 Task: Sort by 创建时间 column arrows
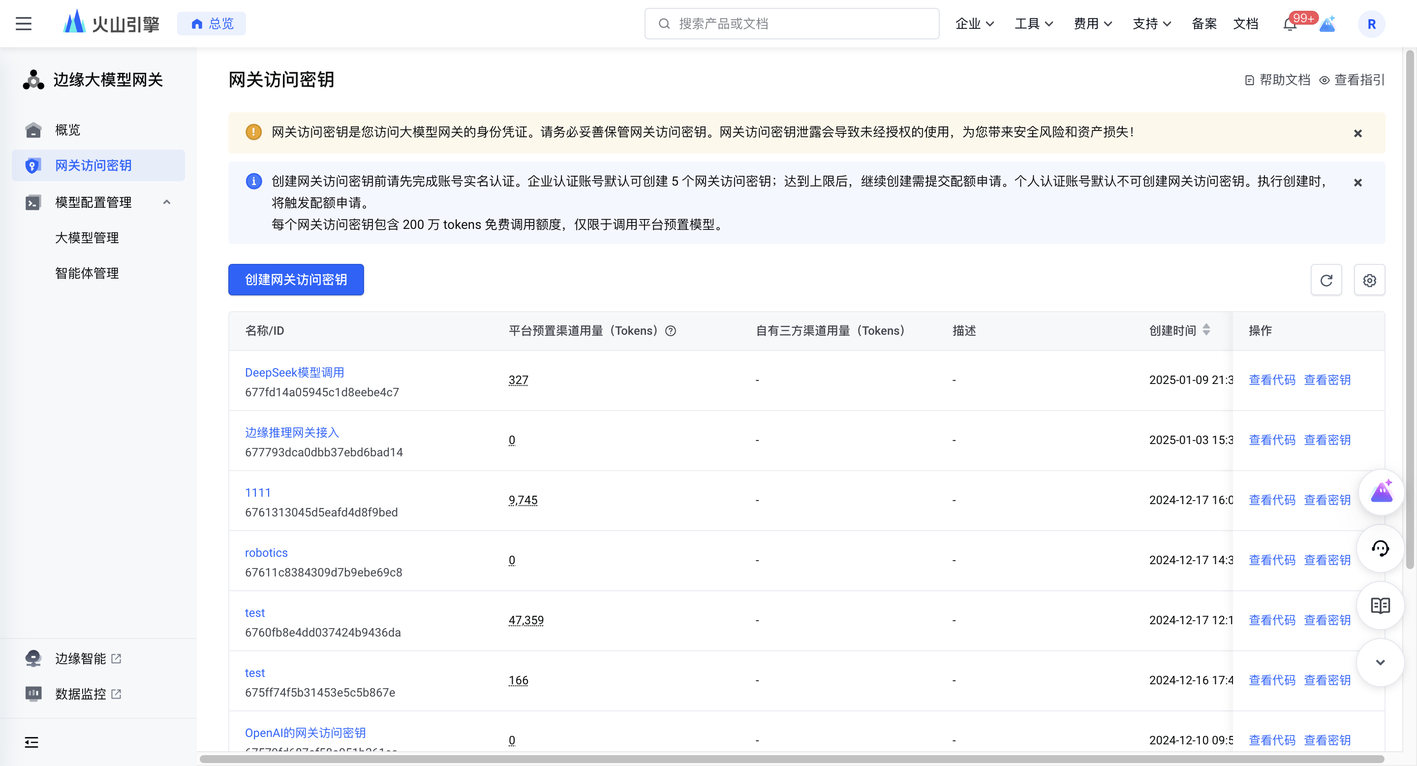1206,330
